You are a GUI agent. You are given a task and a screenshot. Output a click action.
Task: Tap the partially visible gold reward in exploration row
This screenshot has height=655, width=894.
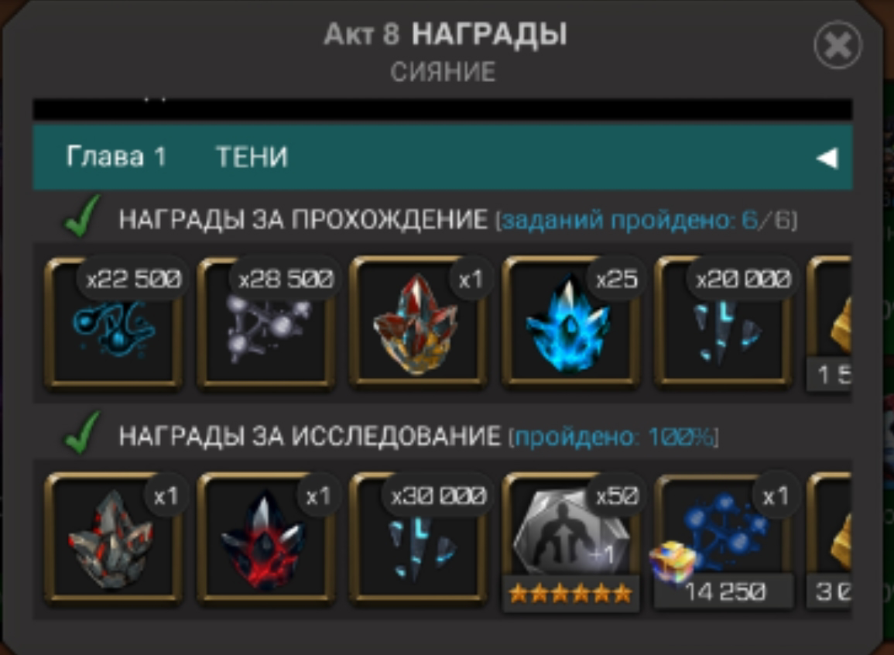tap(830, 540)
